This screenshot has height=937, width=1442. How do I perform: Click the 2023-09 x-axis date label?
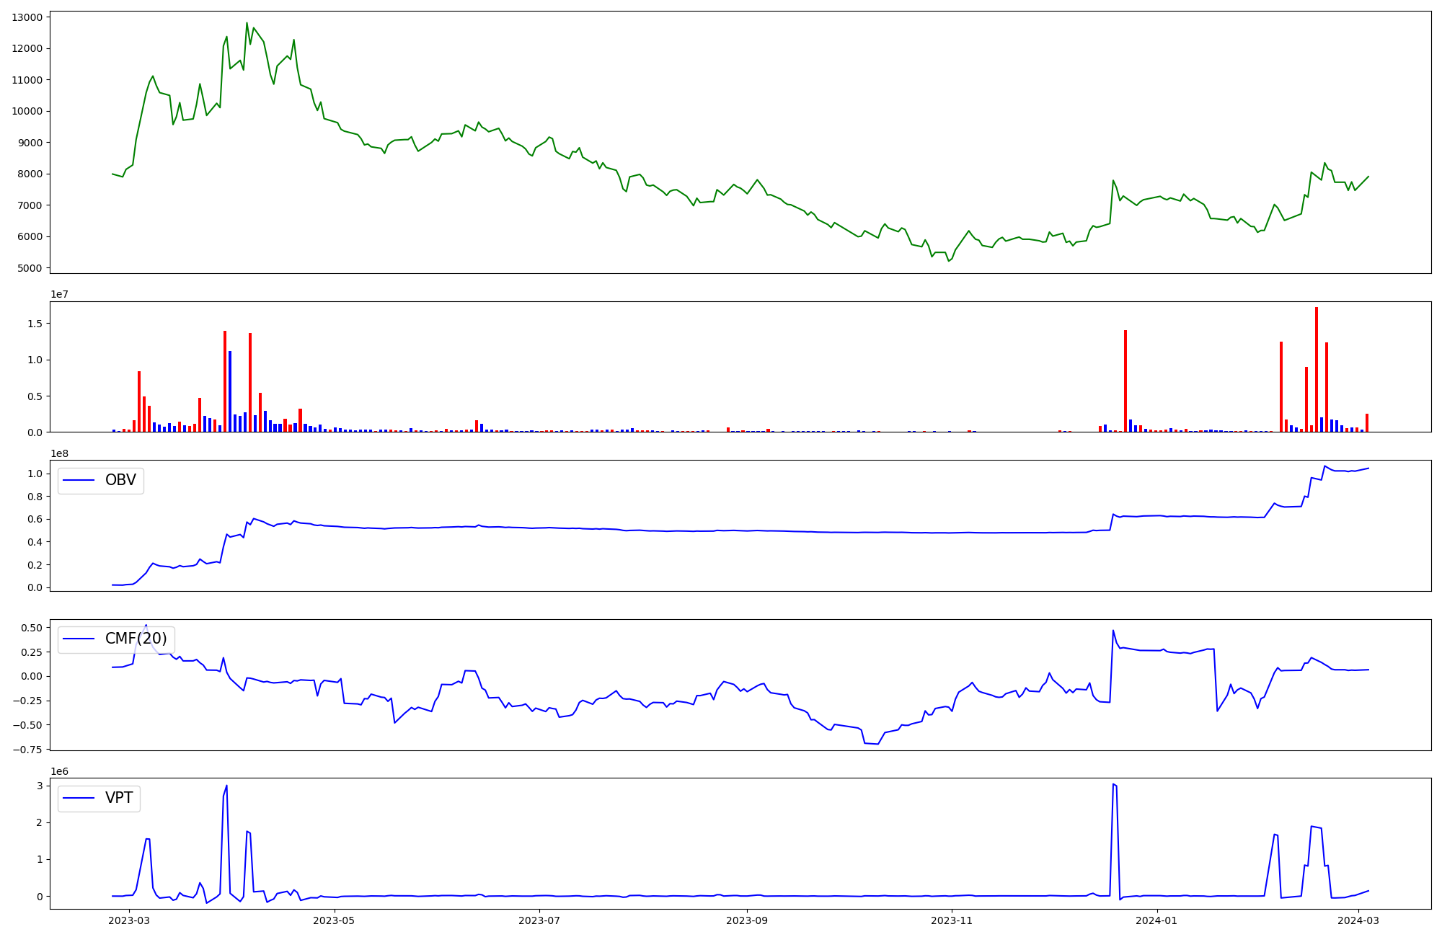coord(747,920)
